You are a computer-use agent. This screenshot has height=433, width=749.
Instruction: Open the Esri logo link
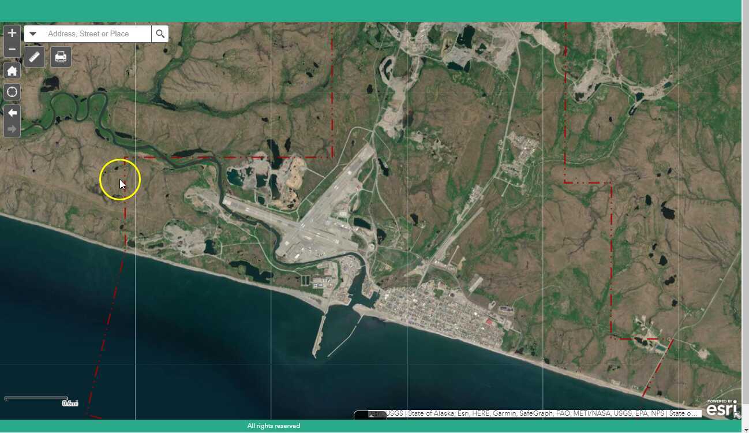click(721, 408)
